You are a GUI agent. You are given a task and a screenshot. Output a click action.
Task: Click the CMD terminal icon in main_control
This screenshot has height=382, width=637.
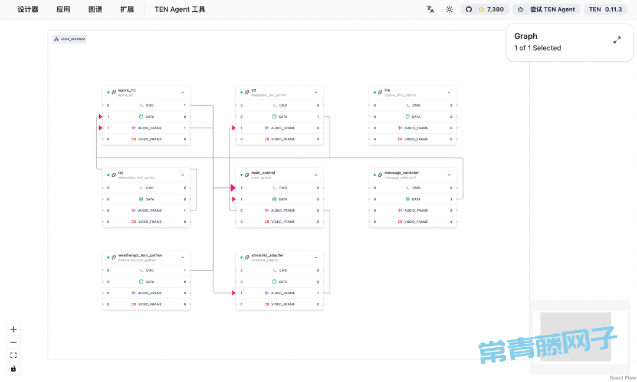click(275, 188)
